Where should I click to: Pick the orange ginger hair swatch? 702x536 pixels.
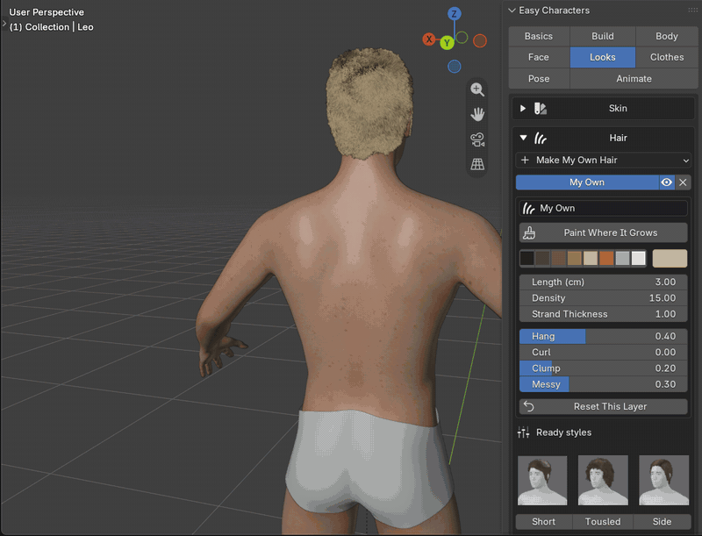(x=606, y=258)
